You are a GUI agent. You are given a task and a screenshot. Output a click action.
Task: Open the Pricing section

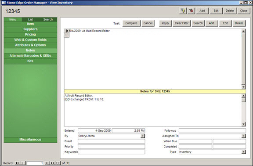pos(30,35)
